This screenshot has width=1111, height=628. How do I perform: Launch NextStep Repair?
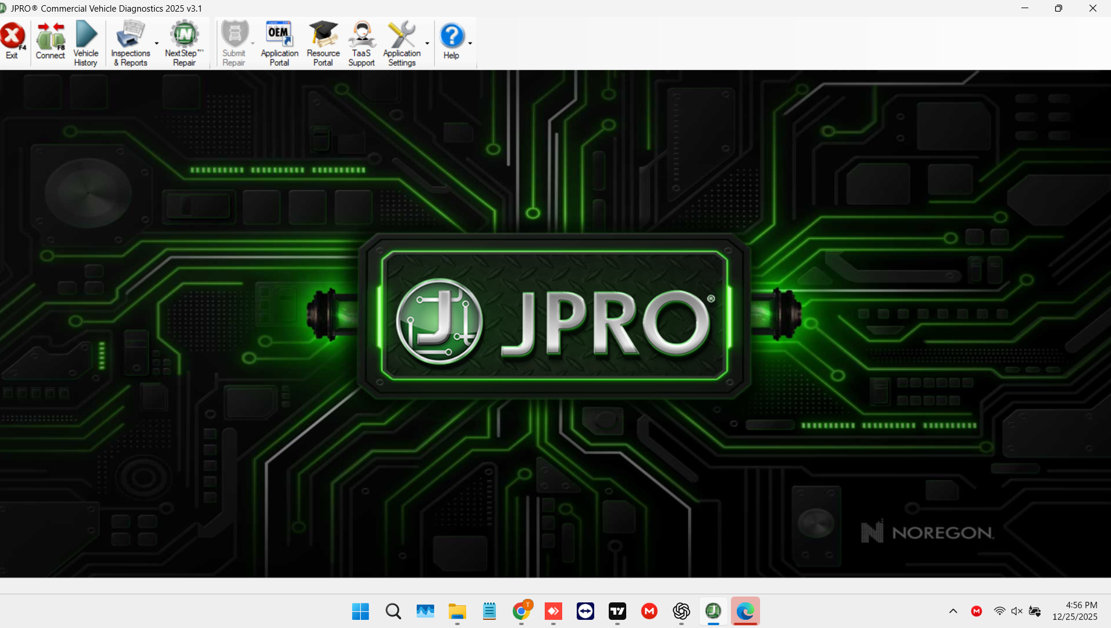(x=184, y=41)
